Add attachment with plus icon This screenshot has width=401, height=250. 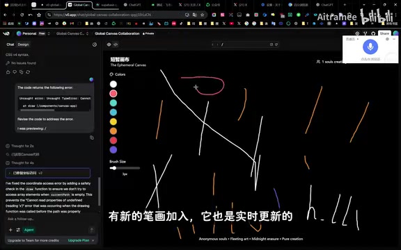[10, 230]
